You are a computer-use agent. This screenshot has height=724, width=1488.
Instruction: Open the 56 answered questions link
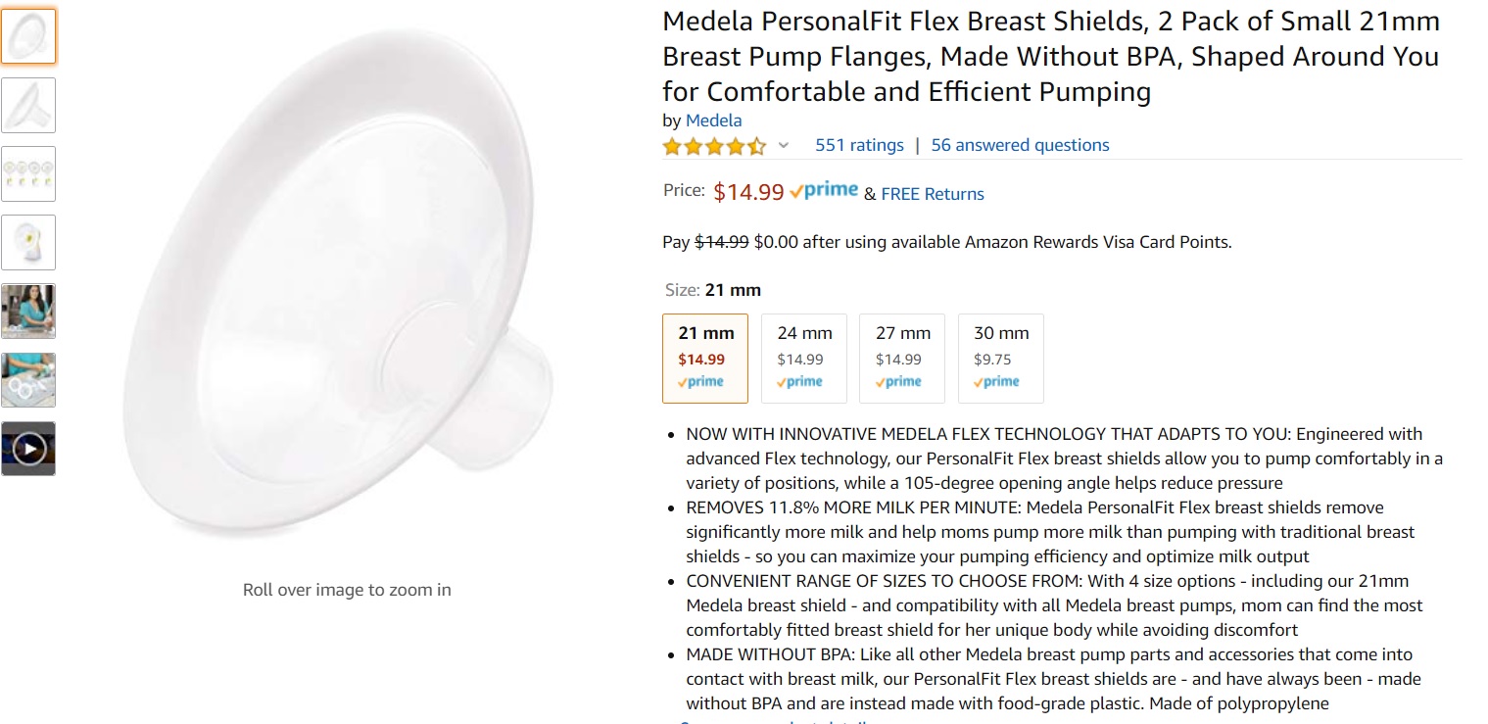(1020, 145)
